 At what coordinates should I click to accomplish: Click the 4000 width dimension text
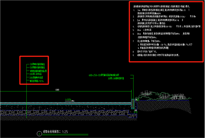click(x=57, y=90)
